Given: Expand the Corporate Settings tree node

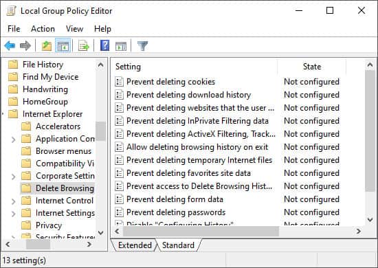Looking at the screenshot, I should 14,177.
